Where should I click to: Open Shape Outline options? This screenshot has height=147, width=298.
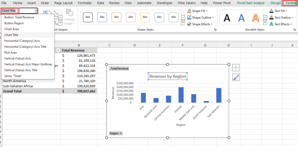200,17
